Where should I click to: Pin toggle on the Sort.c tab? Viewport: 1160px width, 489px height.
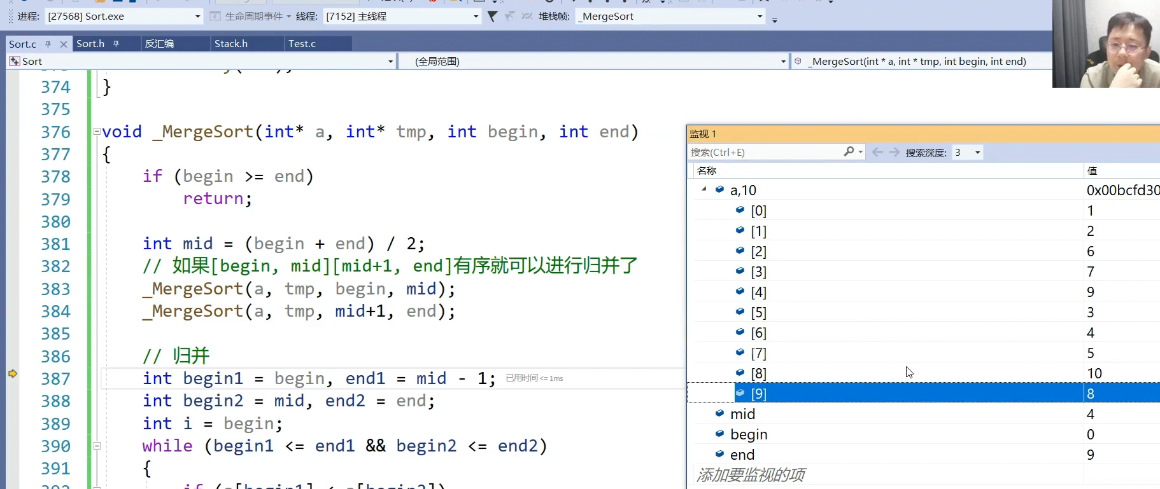[48, 44]
